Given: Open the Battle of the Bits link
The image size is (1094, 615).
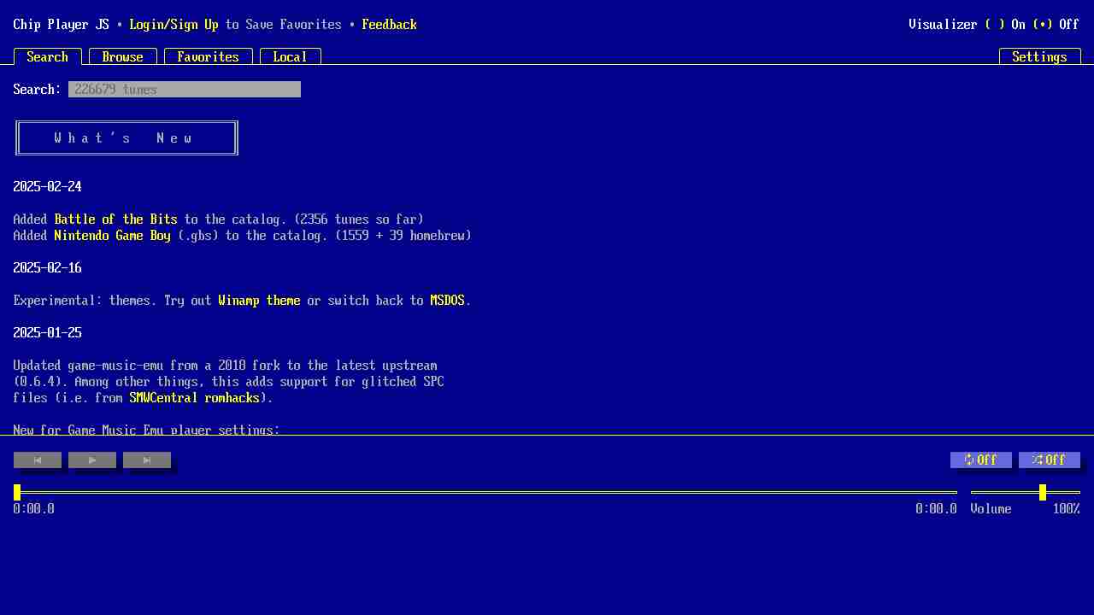Looking at the screenshot, I should [116, 220].
